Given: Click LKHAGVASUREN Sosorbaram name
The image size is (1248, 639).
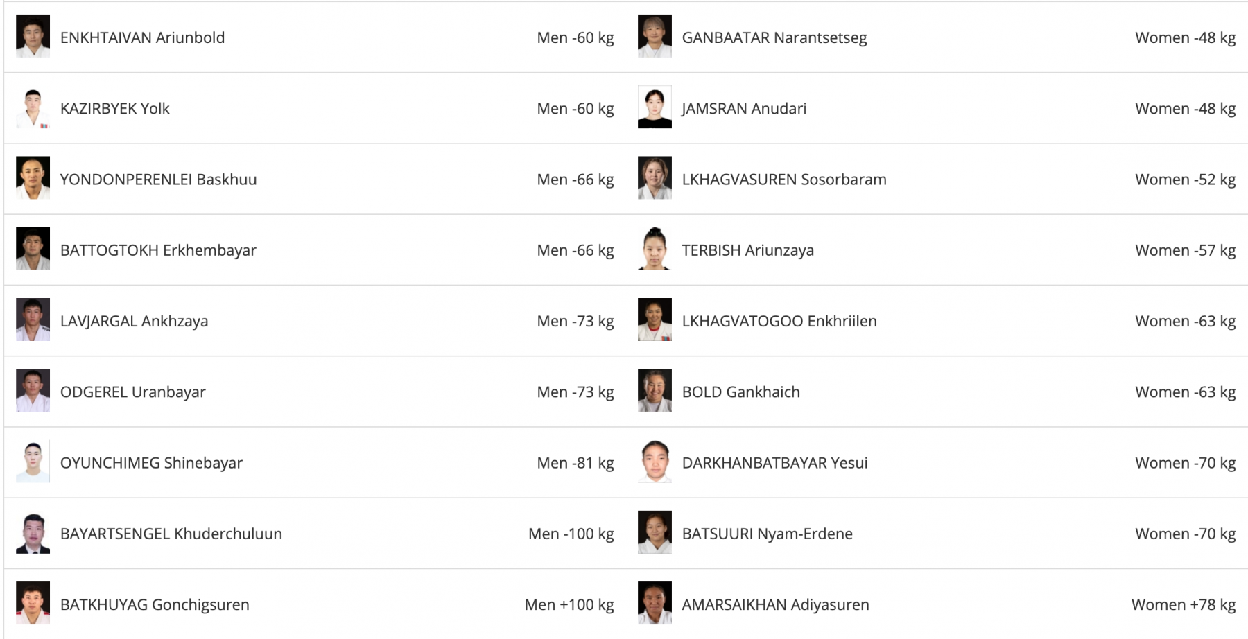Looking at the screenshot, I should coord(784,180).
